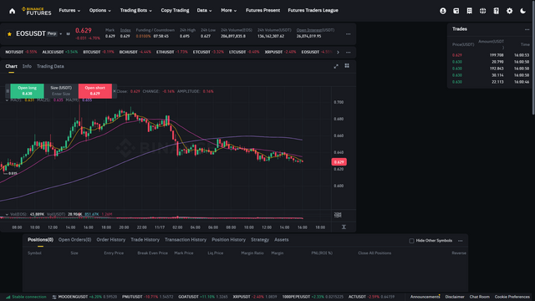Open the language globe icon
535x301 pixels.
[483, 11]
